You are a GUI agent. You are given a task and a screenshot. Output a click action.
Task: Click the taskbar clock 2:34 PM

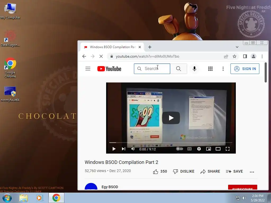click(x=258, y=198)
